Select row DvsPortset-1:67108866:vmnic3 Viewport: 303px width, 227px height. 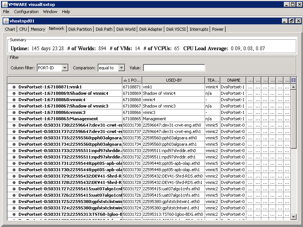click(x=149, y=112)
